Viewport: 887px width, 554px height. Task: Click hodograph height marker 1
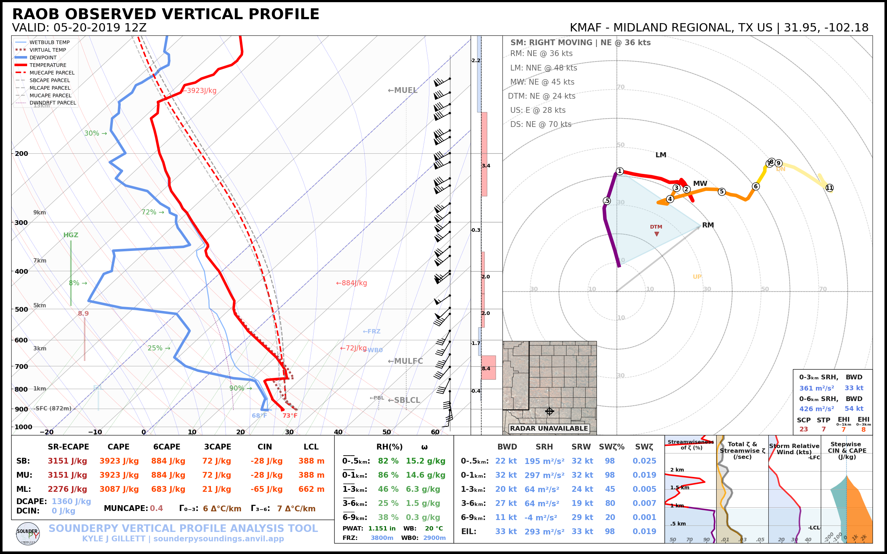[619, 171]
